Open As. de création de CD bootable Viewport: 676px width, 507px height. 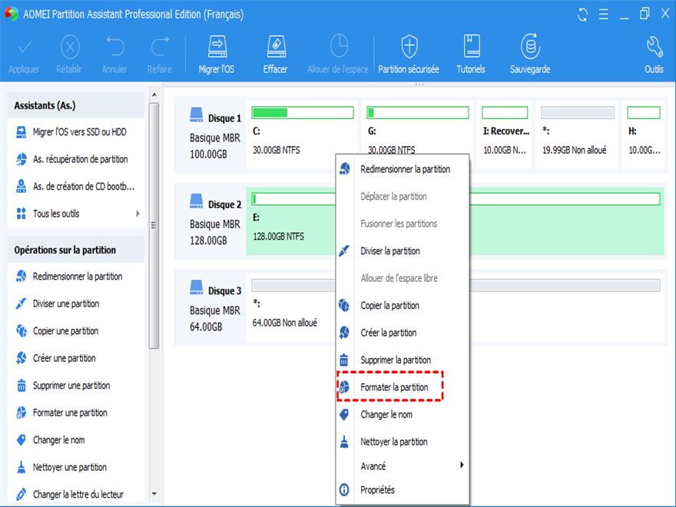(76, 186)
